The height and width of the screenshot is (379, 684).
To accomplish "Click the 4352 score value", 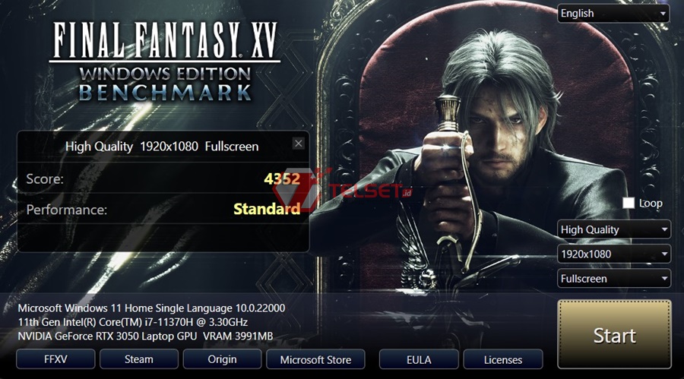I will [x=282, y=178].
